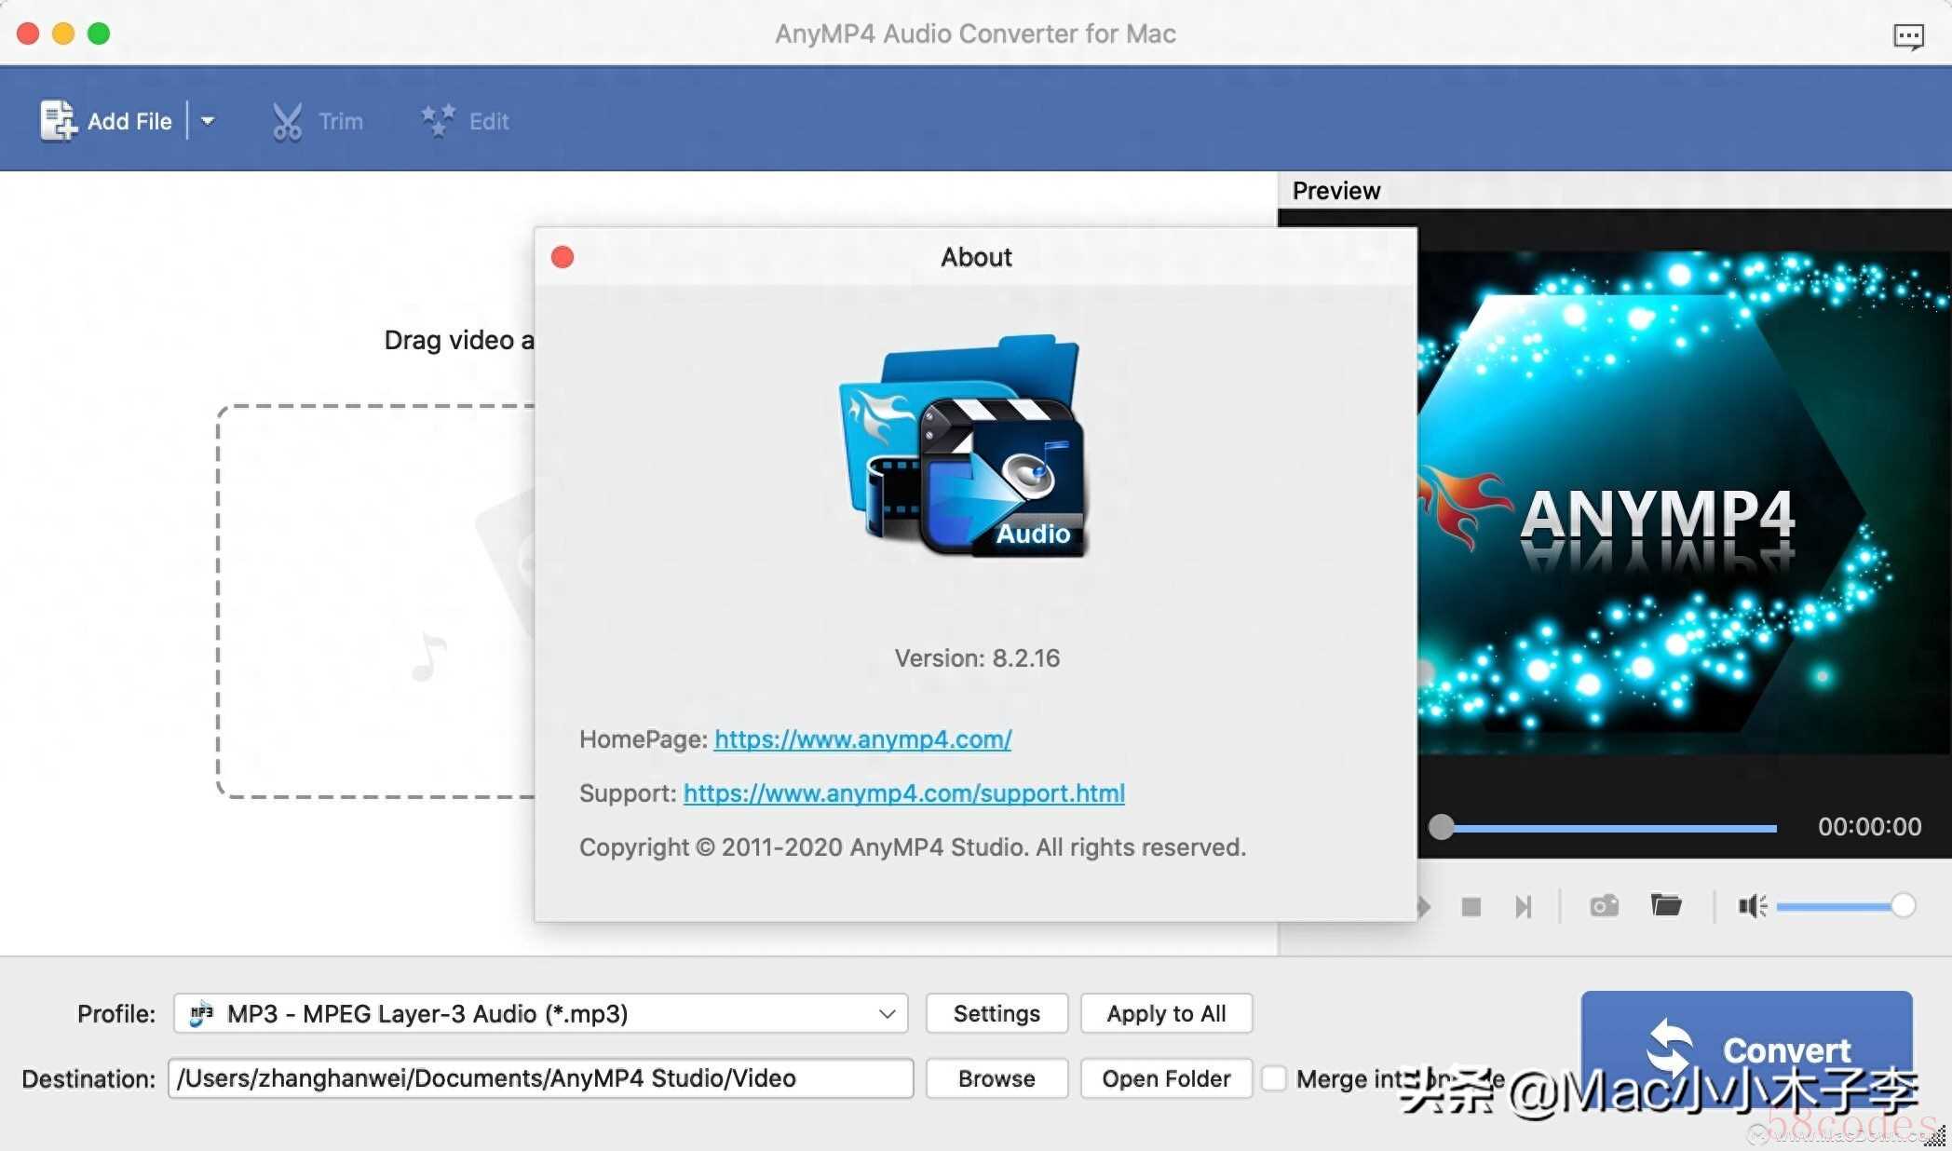Click the Destination path field

(x=540, y=1078)
